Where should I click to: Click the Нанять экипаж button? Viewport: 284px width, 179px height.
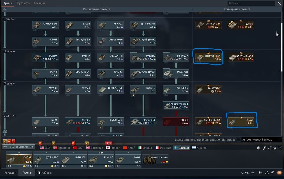tap(155, 159)
